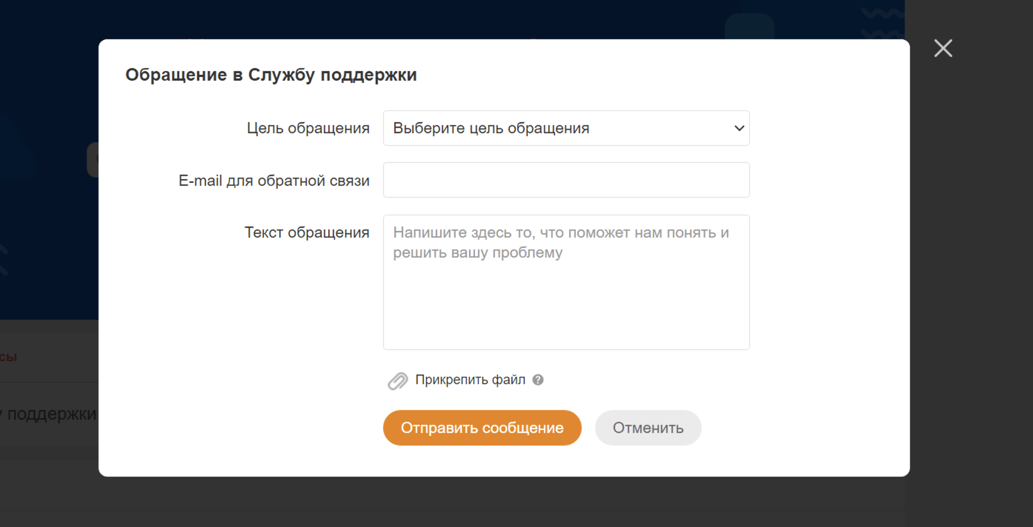Click the 'Цель обращения' label
Screen dimensions: 1033x527
[x=308, y=128]
